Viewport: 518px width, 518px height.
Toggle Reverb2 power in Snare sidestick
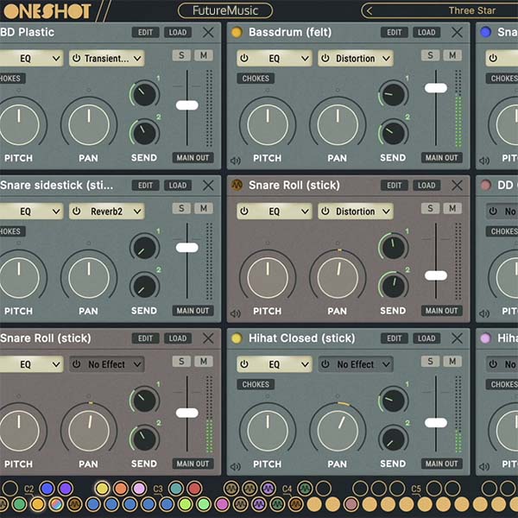[x=76, y=212]
